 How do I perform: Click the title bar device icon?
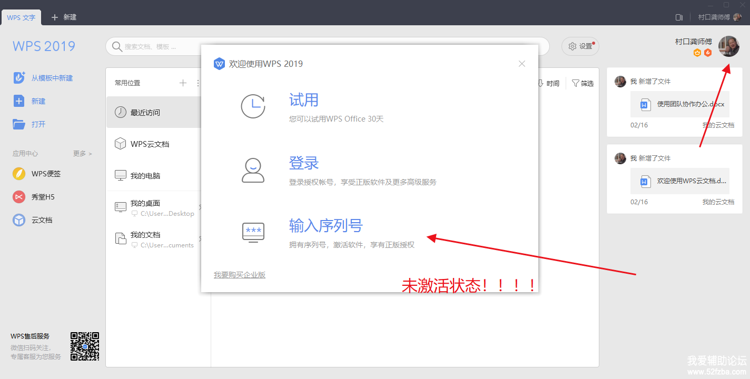click(679, 17)
